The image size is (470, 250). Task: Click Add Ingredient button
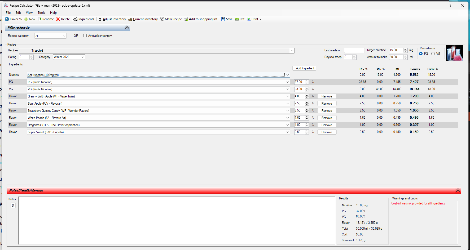point(304,68)
